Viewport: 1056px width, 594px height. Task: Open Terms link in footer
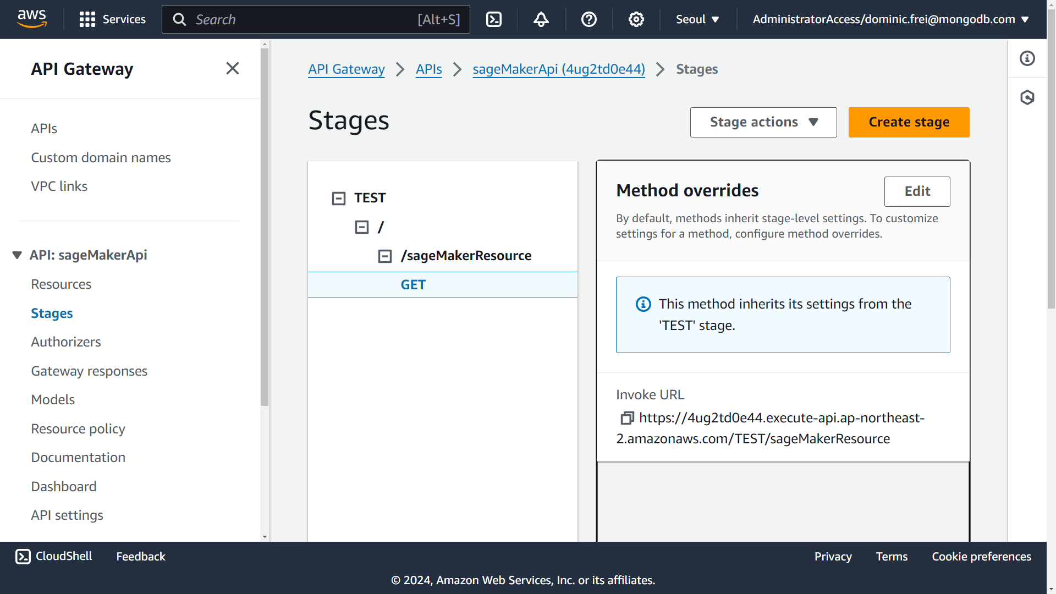pos(892,557)
